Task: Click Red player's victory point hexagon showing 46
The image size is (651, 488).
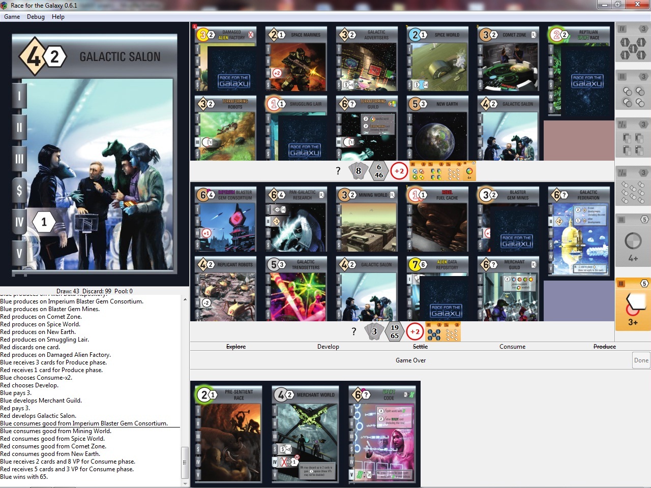Action: click(x=379, y=171)
